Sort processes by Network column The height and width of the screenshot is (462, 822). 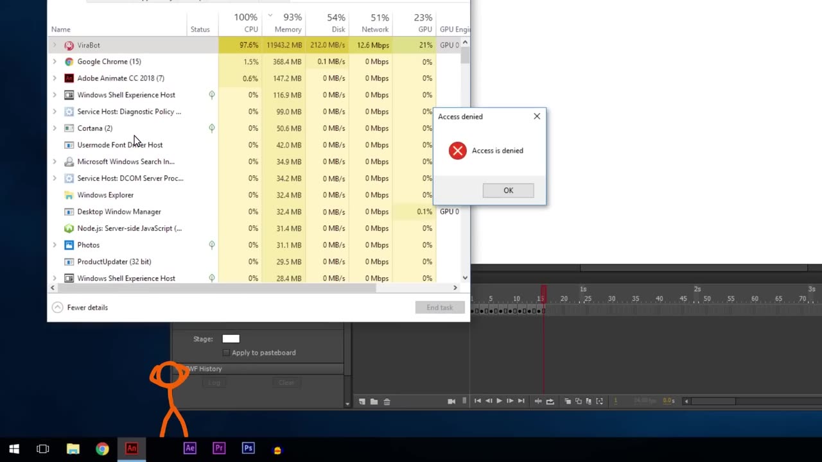click(x=371, y=23)
